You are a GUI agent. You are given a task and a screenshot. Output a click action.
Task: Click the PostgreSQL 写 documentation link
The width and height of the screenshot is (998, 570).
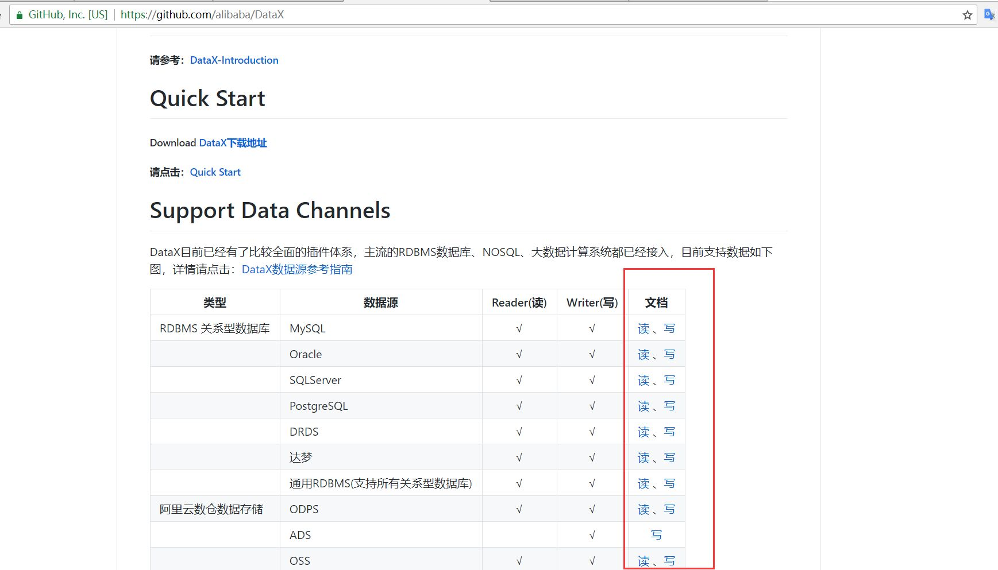669,406
